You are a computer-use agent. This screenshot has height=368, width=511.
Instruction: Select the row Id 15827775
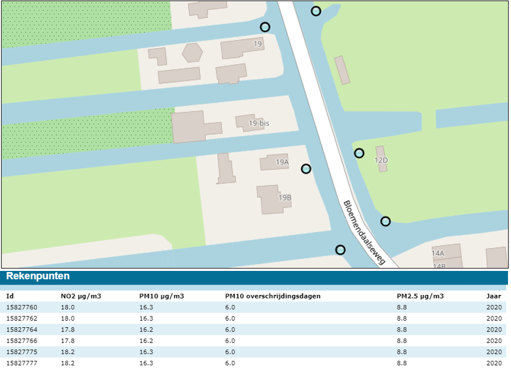coord(253,352)
